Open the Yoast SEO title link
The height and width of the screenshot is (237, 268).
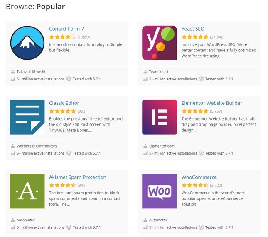coord(193,29)
